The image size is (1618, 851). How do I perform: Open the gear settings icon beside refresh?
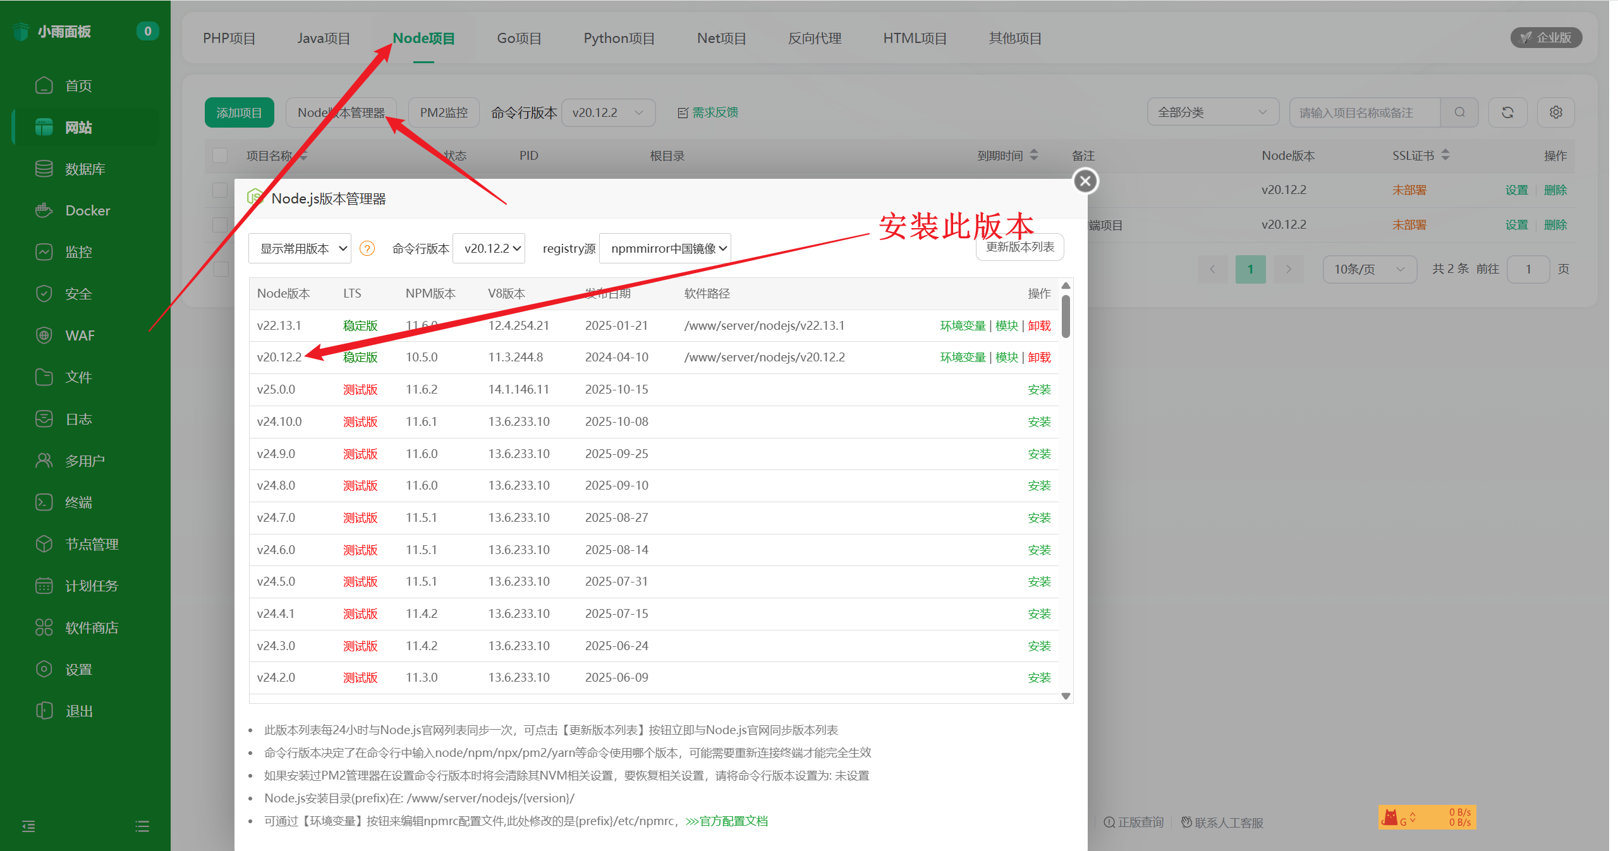click(1555, 112)
